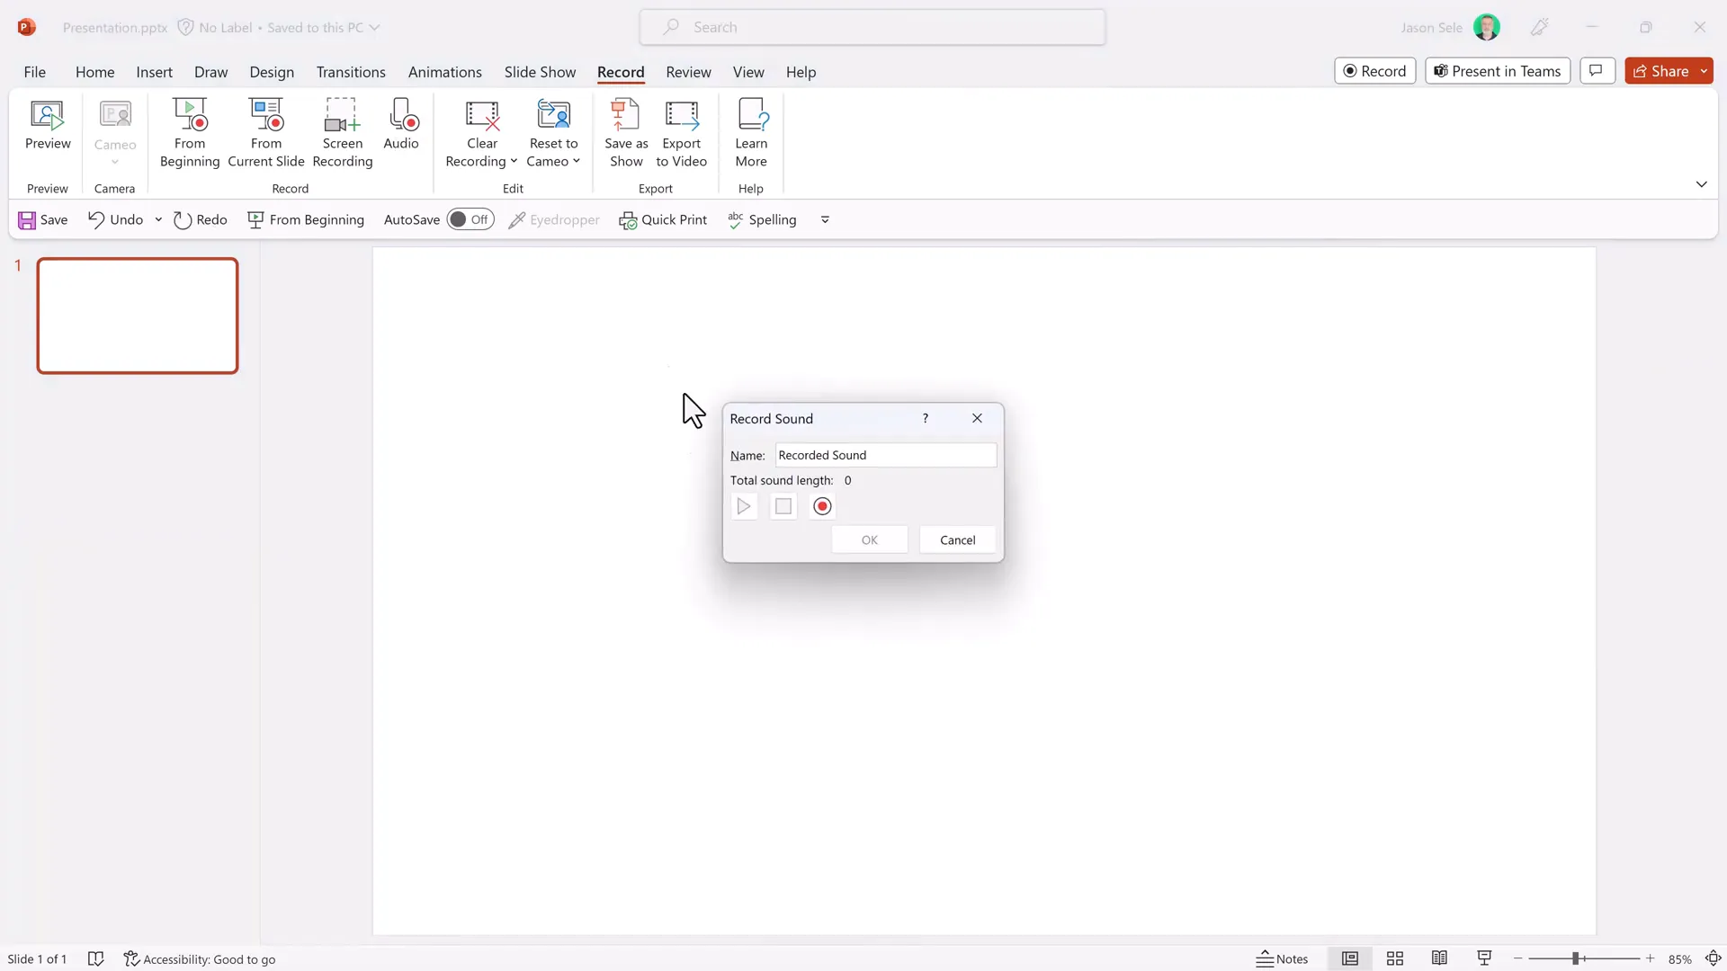Click Save in Quick Access Toolbar
Viewport: 1727px width, 971px height.
(43, 220)
